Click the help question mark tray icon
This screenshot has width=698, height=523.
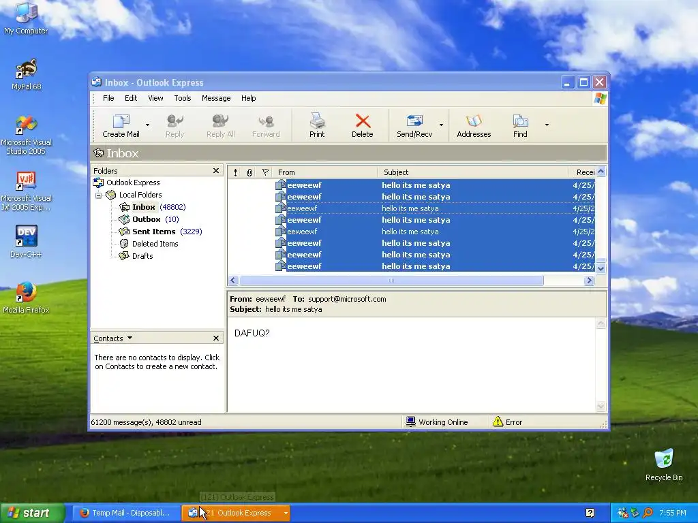point(590,513)
